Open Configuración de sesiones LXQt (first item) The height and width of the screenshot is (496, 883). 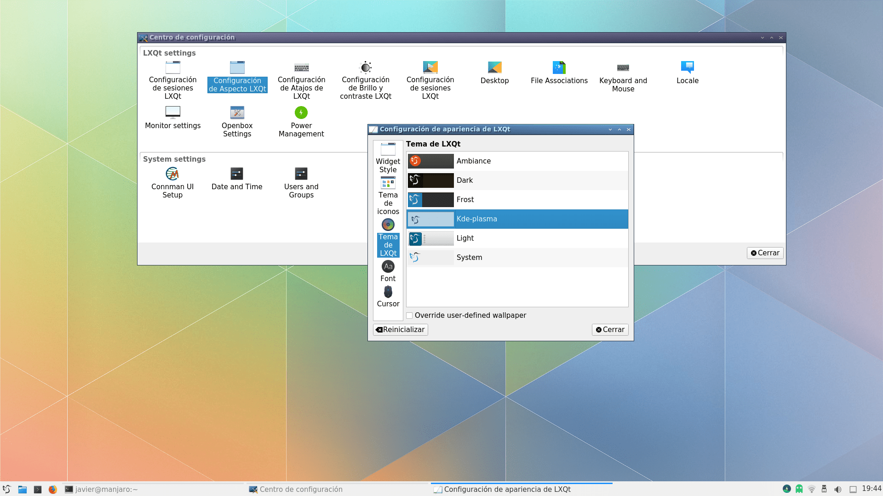[x=173, y=80]
